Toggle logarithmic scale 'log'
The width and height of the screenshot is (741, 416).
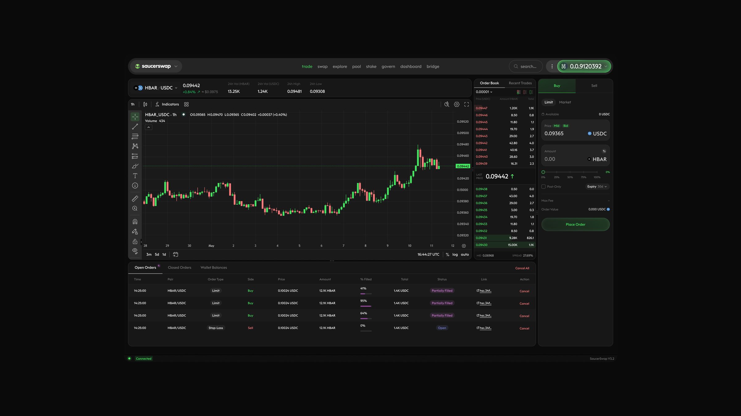tap(455, 255)
